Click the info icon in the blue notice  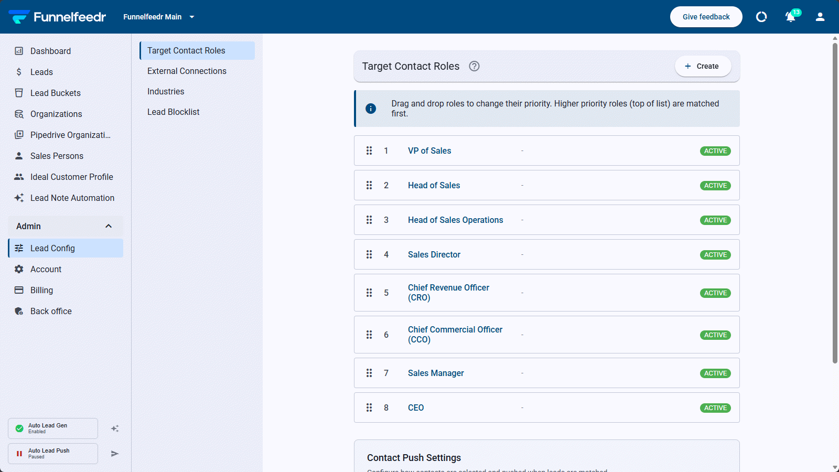[371, 109]
